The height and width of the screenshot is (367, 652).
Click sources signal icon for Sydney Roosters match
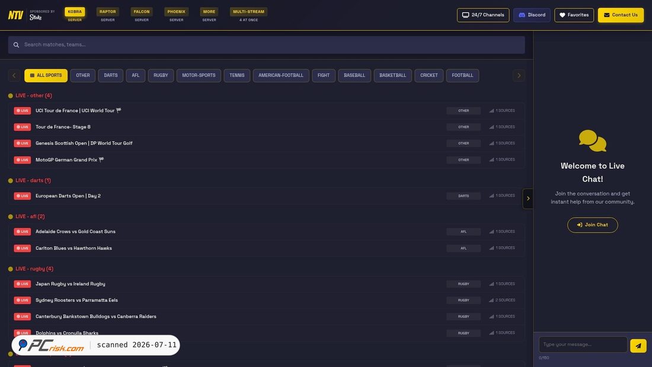click(x=491, y=300)
